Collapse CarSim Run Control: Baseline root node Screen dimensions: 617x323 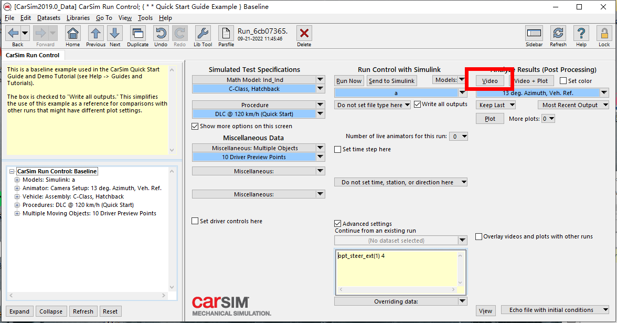pyautogui.click(x=12, y=171)
